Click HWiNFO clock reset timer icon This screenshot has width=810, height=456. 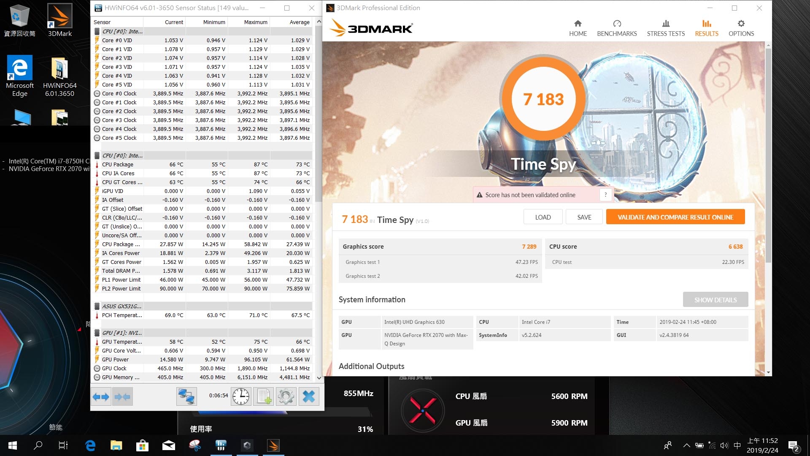pos(241,396)
